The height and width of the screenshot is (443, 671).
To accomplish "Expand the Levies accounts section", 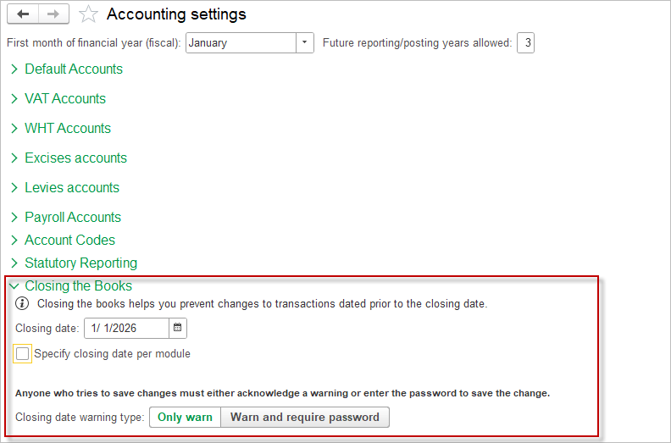I will (x=71, y=188).
